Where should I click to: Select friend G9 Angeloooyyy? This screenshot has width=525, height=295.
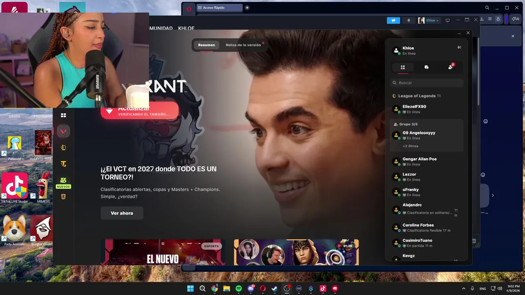coord(427,135)
